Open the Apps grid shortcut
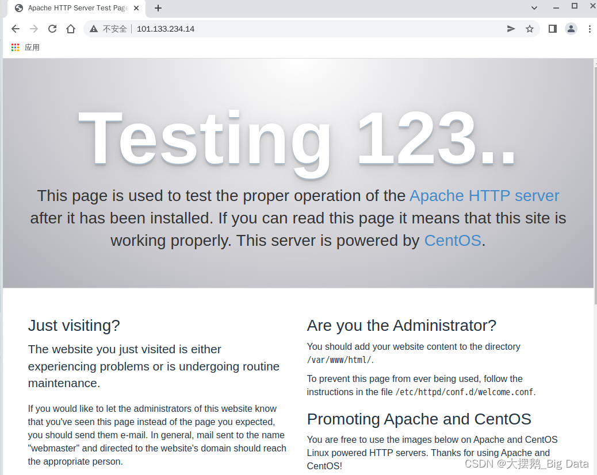The width and height of the screenshot is (597, 475). 15,48
